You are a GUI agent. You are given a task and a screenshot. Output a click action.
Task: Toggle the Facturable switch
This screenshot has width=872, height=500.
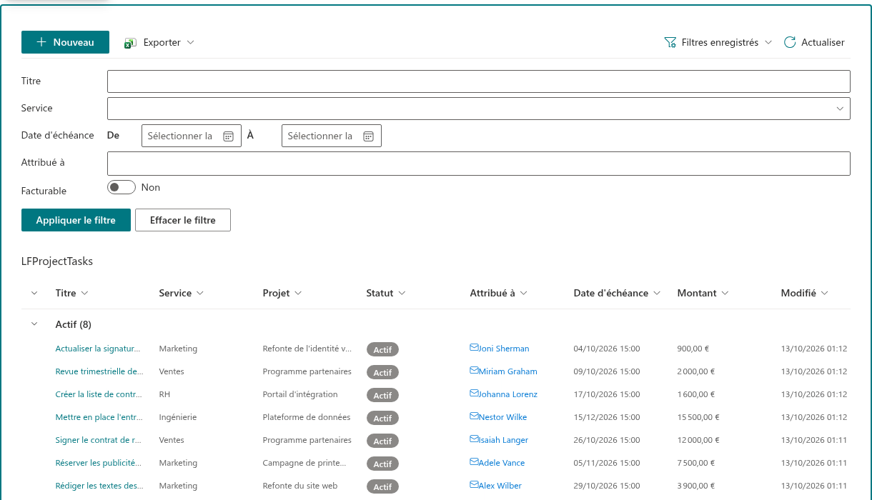click(x=122, y=187)
